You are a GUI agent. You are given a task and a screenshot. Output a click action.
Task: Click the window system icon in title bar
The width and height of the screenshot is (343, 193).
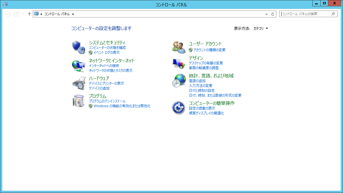pos(5,4)
